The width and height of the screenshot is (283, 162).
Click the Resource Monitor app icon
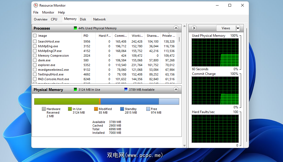tap(36, 6)
